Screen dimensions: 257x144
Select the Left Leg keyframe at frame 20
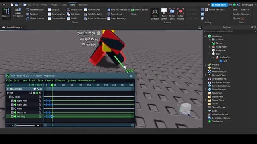tap(52, 116)
